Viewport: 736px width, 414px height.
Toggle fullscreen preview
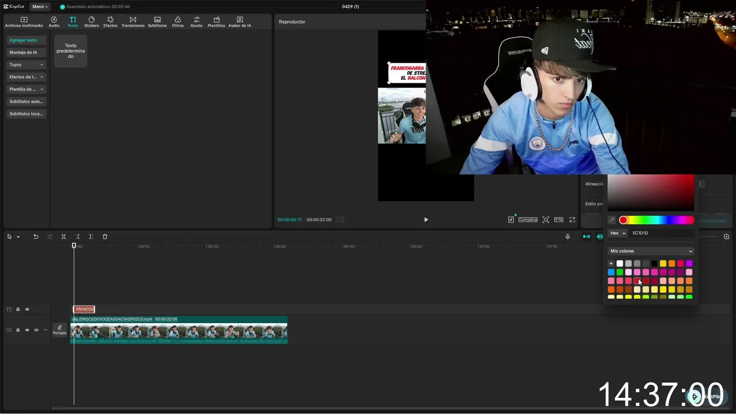click(x=572, y=220)
